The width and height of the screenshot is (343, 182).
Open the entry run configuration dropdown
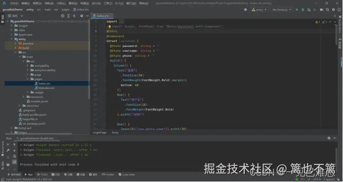tap(259, 10)
